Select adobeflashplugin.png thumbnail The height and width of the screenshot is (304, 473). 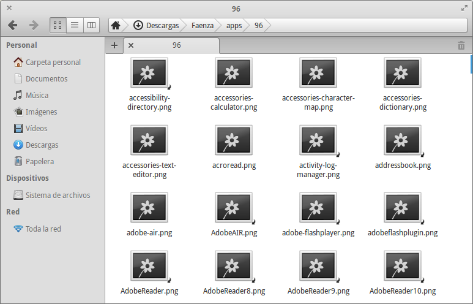pyautogui.click(x=403, y=208)
